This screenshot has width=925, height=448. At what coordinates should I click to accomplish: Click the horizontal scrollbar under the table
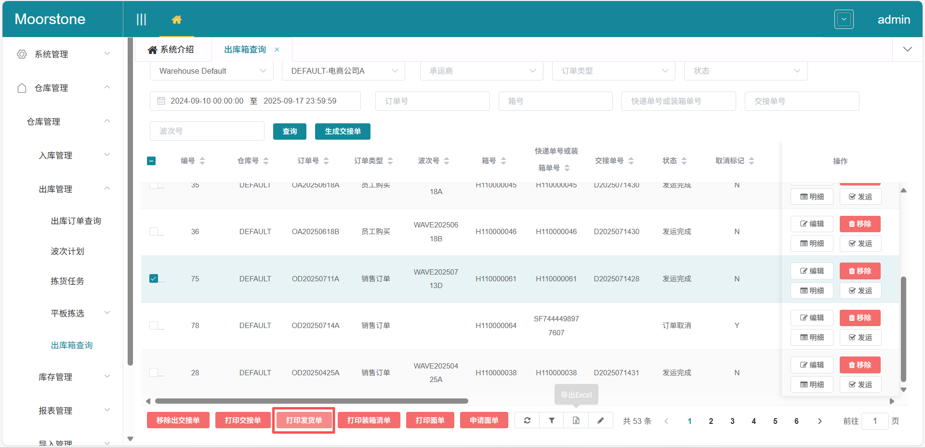pyautogui.click(x=311, y=401)
